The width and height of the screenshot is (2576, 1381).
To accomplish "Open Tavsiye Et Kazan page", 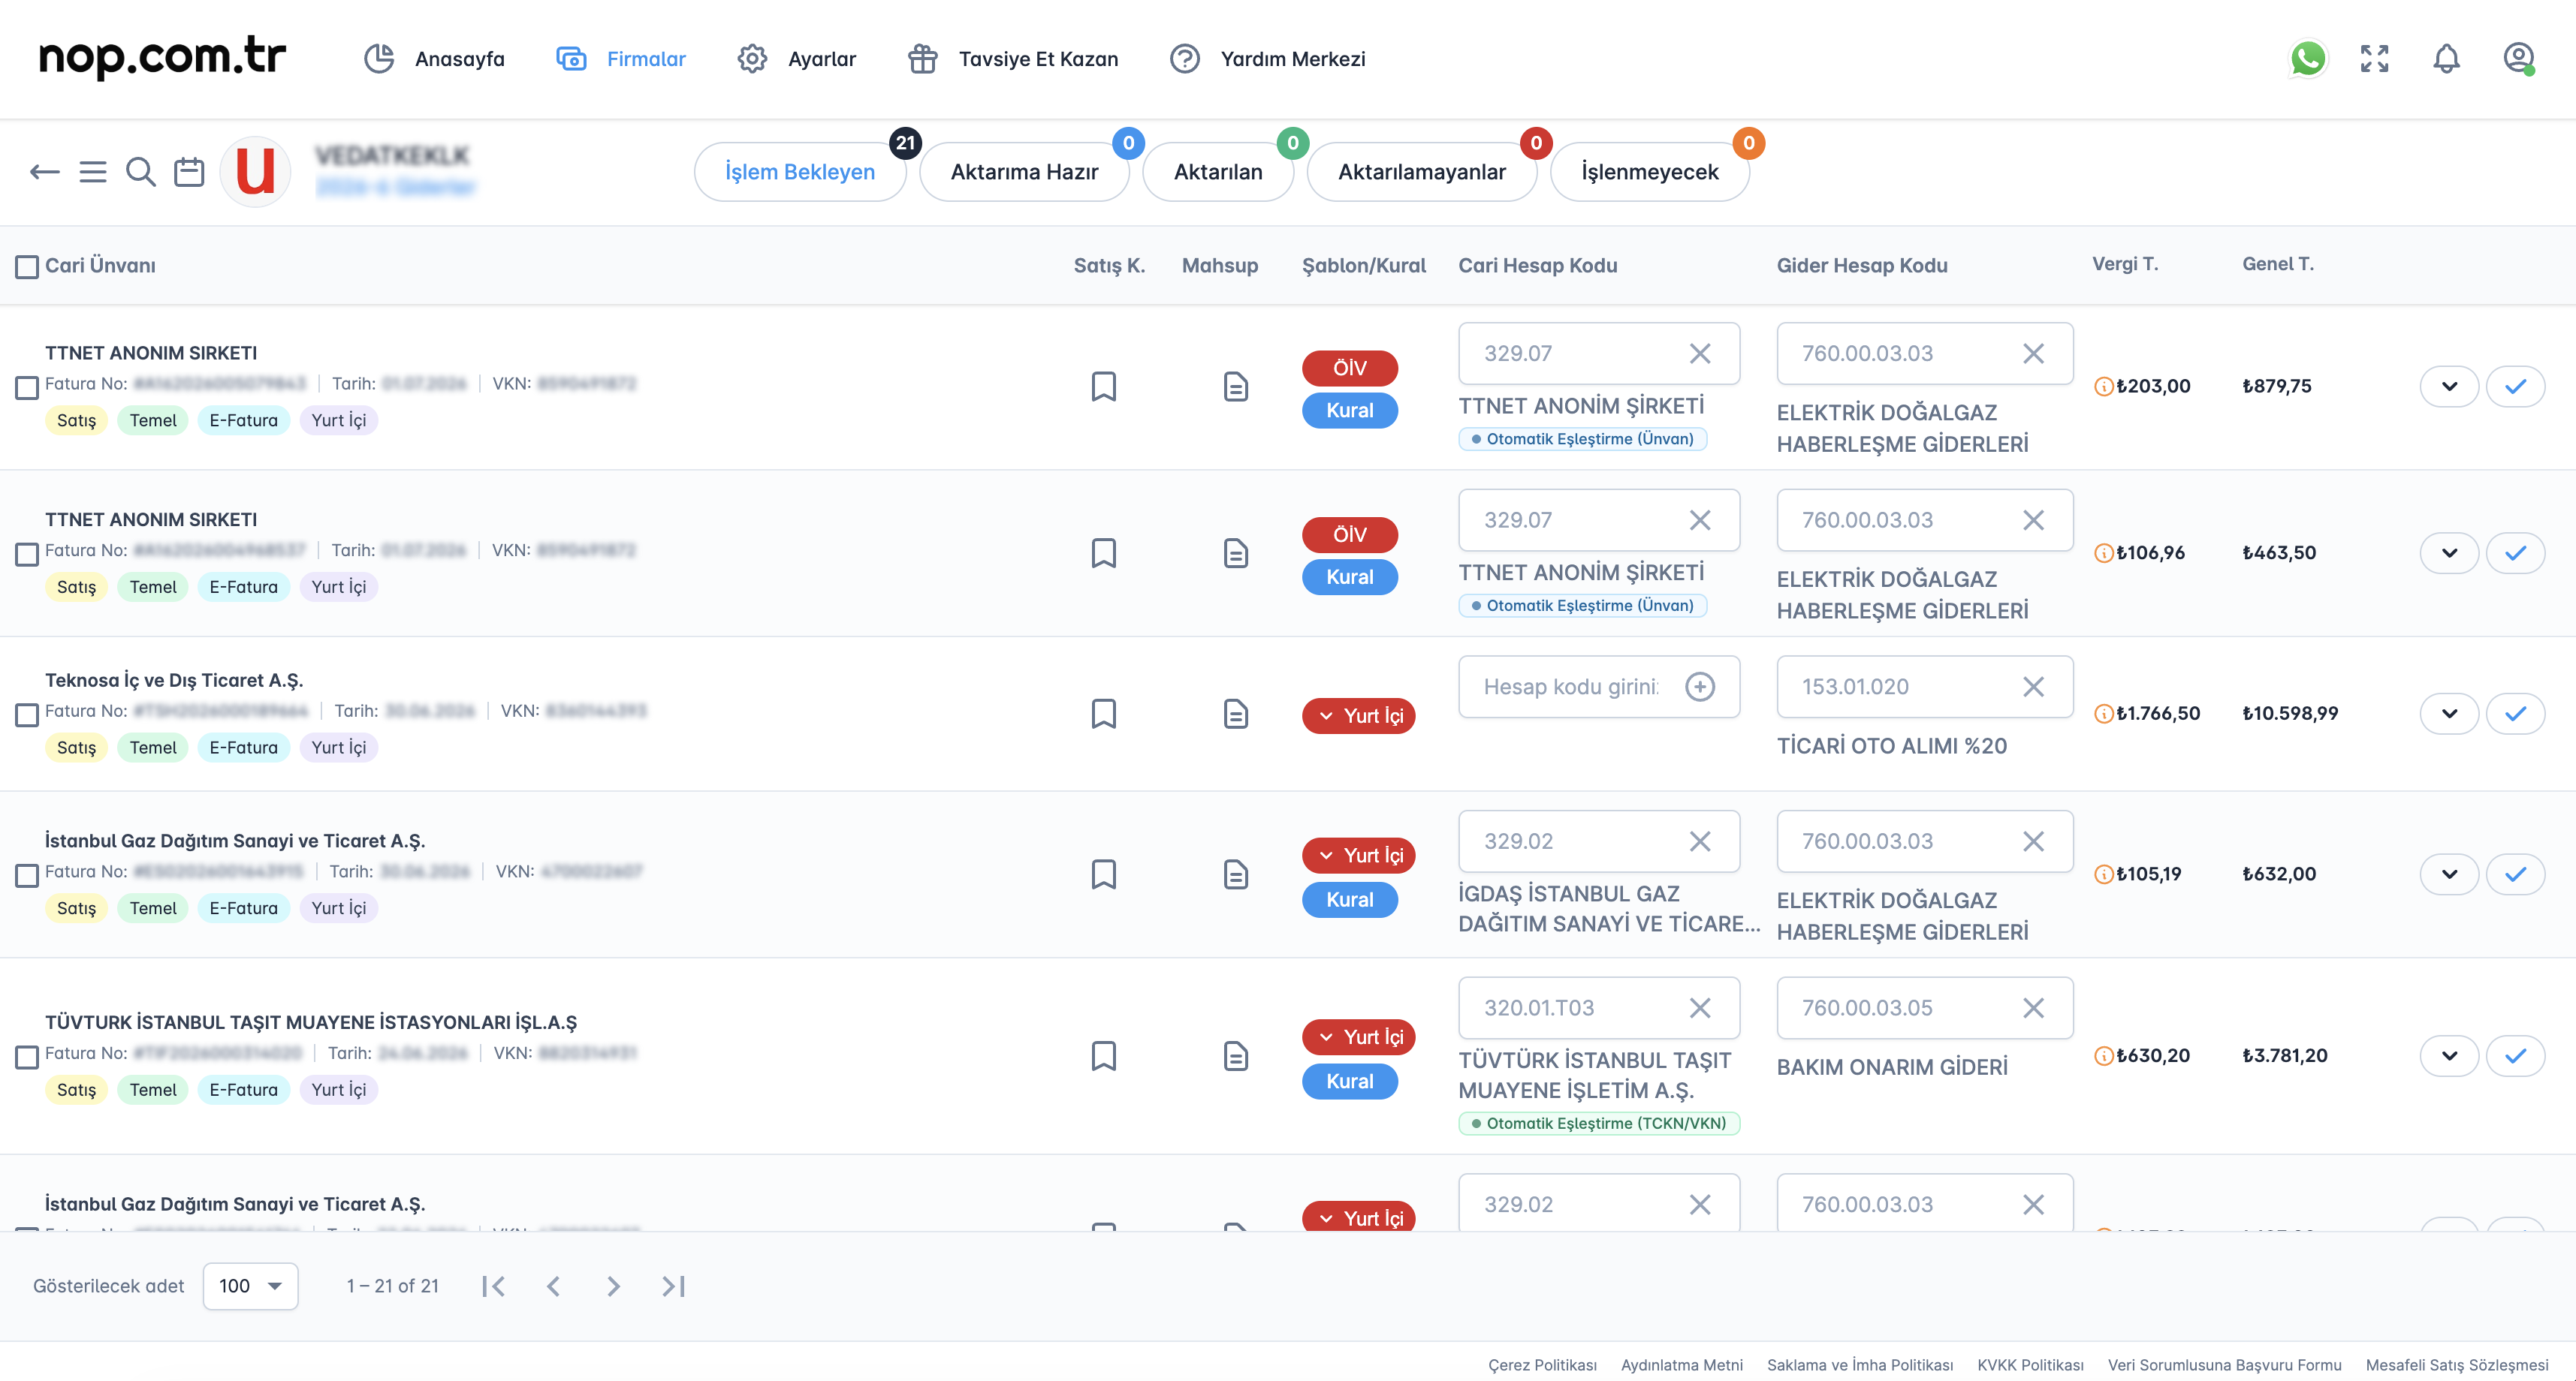I will click(1013, 59).
